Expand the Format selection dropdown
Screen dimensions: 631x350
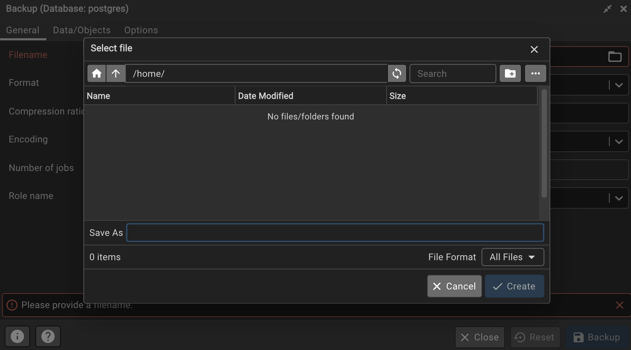619,85
